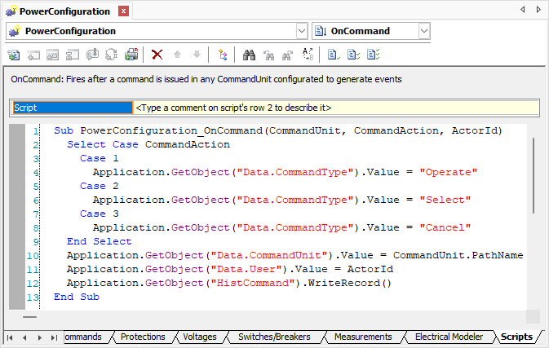Open the PowerConfiguration object dropdown
The width and height of the screenshot is (549, 348).
coord(301,31)
